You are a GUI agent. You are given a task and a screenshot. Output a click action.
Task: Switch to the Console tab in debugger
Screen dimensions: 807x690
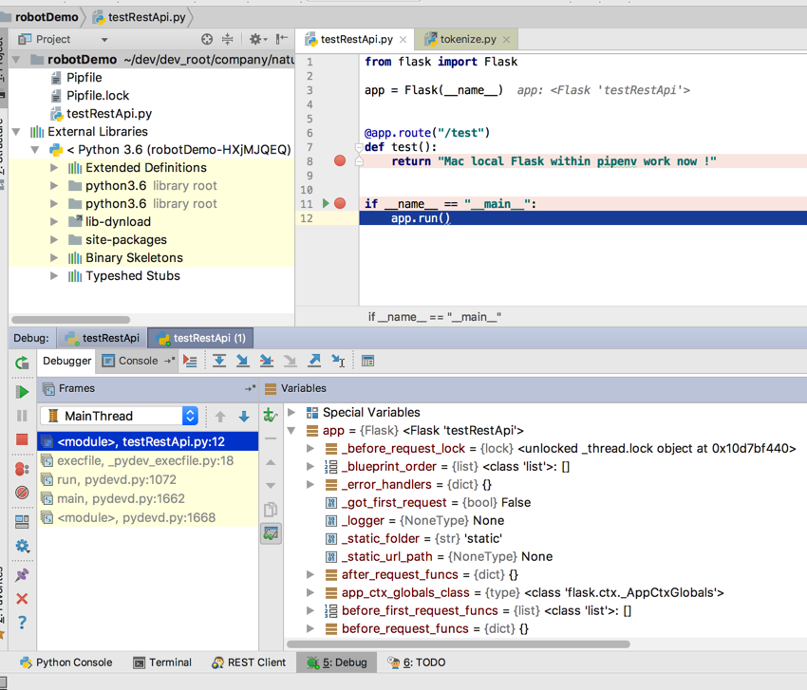click(137, 361)
